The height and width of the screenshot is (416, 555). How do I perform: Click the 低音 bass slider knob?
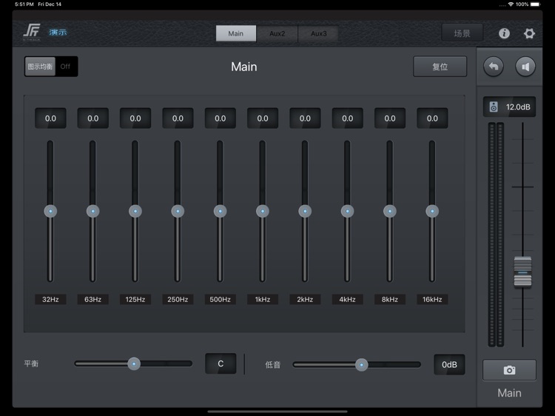coord(361,365)
